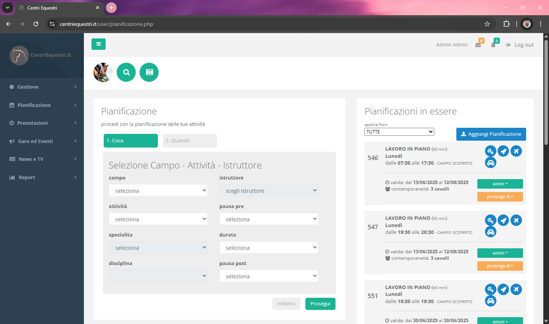
Task: Click the Indietro button
Action: [x=286, y=304]
